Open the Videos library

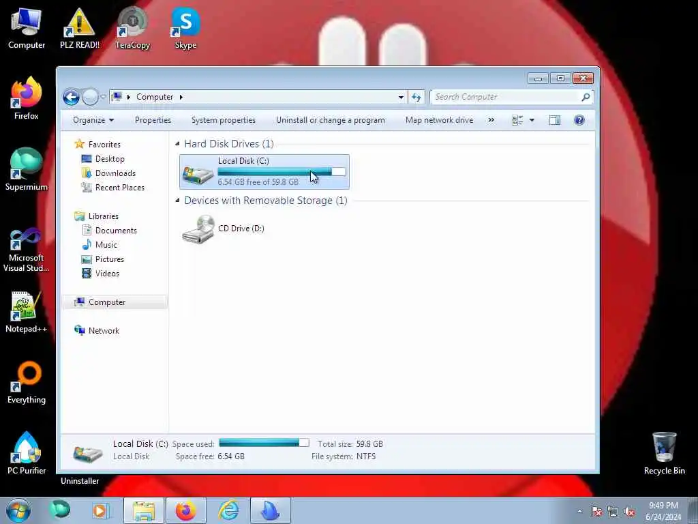pyautogui.click(x=107, y=273)
